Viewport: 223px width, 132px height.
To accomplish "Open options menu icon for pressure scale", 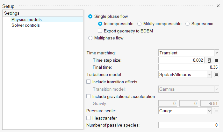I will coord(217,111).
